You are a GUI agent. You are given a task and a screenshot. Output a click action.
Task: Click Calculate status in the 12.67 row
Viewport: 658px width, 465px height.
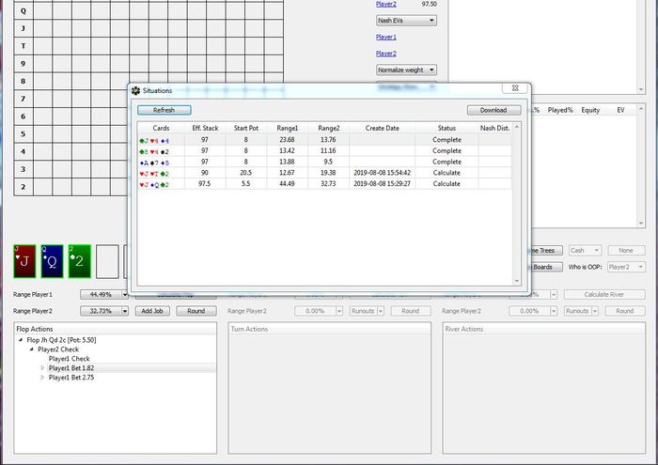(x=446, y=172)
